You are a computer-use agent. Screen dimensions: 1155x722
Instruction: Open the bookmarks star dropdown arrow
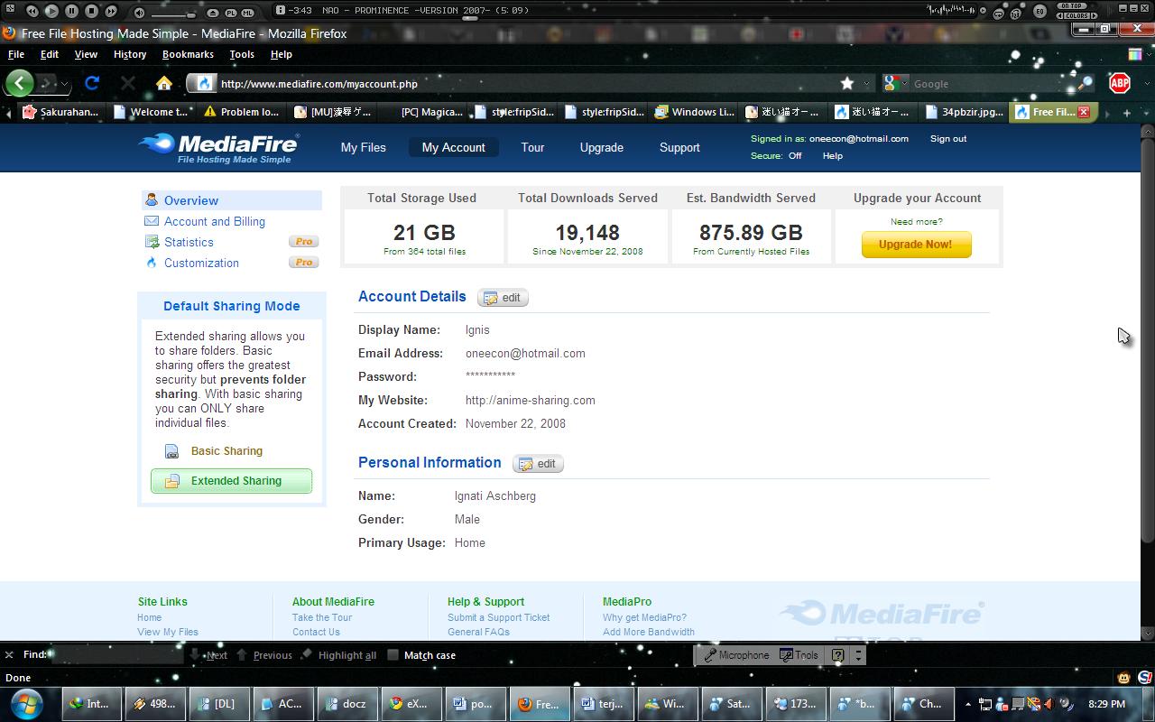[867, 83]
